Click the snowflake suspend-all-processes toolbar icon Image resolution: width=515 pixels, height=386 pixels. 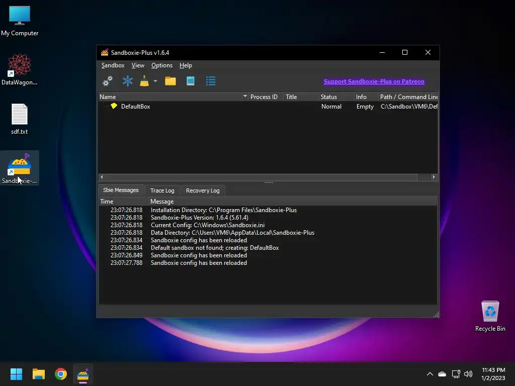[127, 81]
